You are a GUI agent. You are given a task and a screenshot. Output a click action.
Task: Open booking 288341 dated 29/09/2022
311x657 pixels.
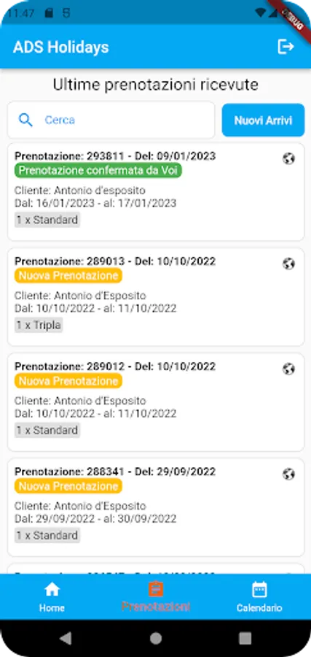click(x=156, y=507)
